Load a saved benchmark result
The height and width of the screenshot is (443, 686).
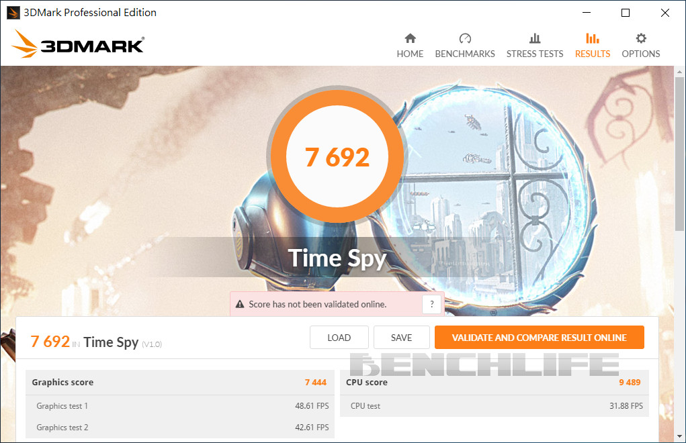point(339,338)
